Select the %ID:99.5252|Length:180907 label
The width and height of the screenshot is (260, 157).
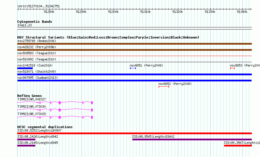click(39, 130)
